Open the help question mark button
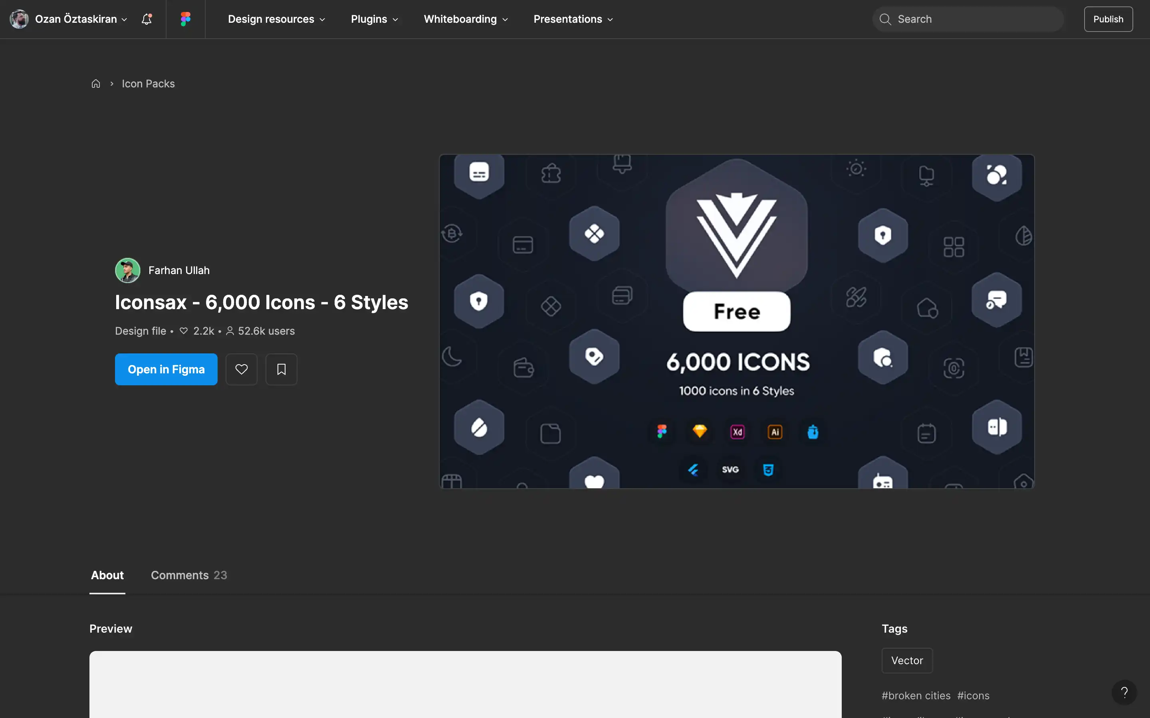Screen dimensions: 1150x718 pyautogui.click(x=1124, y=692)
